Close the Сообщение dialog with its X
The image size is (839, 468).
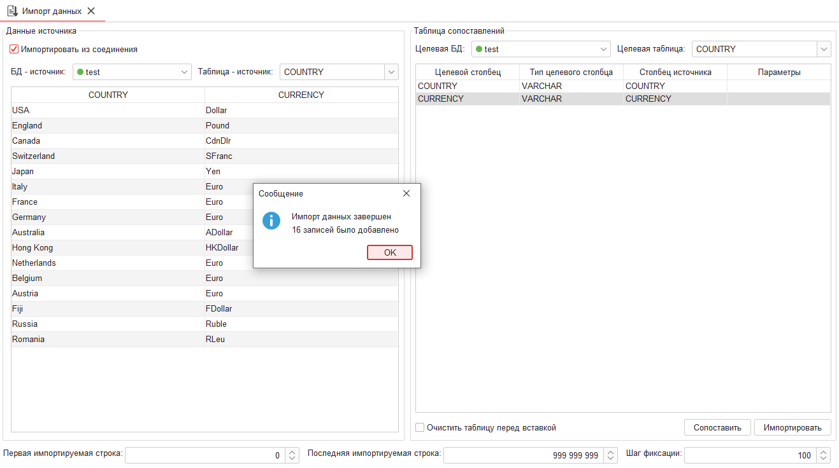click(x=406, y=193)
